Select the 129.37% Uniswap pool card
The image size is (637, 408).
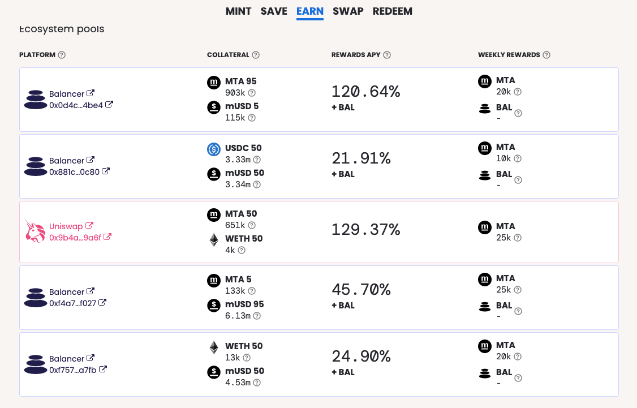(x=319, y=232)
